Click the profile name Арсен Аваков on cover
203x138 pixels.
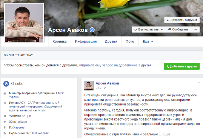[68, 30]
